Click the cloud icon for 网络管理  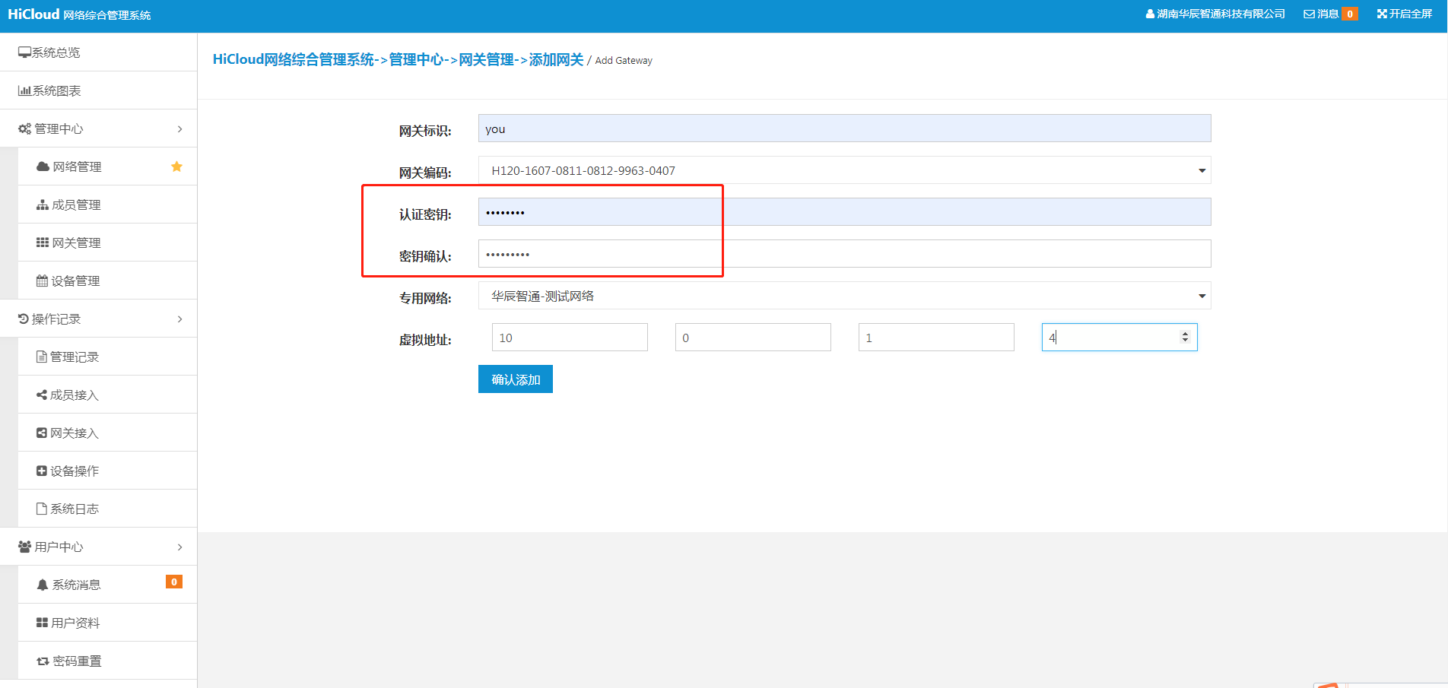43,166
